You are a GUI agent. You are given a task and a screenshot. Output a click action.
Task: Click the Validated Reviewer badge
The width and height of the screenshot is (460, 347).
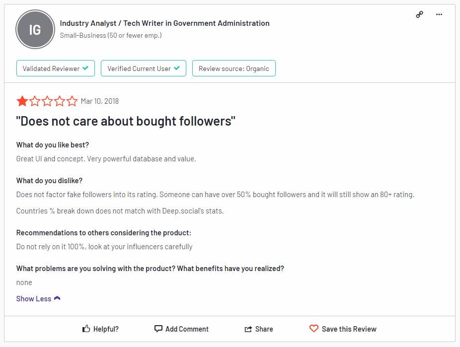point(56,69)
